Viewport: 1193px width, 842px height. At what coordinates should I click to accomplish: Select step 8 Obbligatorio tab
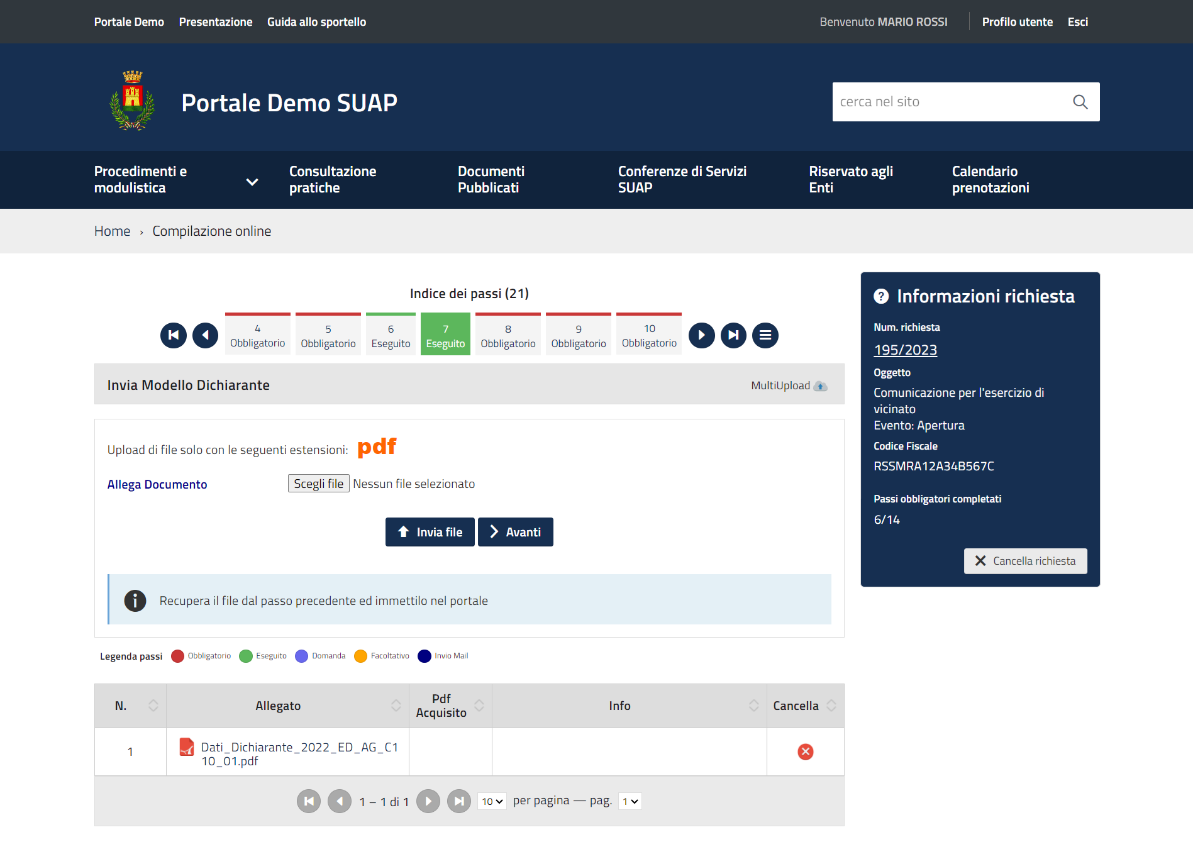[508, 336]
